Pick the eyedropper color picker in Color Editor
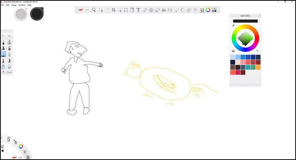296x160 pixels. coord(233,25)
